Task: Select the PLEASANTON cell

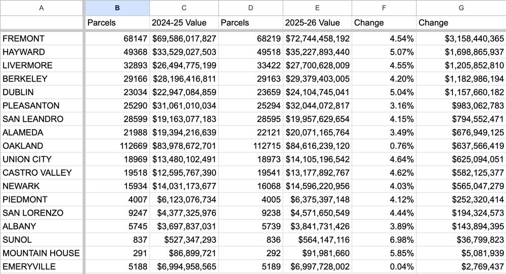Action: (41, 106)
